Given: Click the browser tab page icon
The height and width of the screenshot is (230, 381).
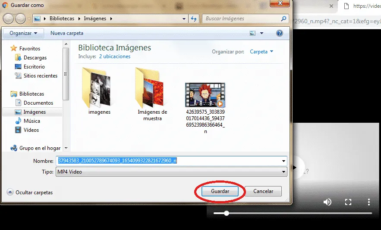Looking at the screenshot, I should click(346, 6).
